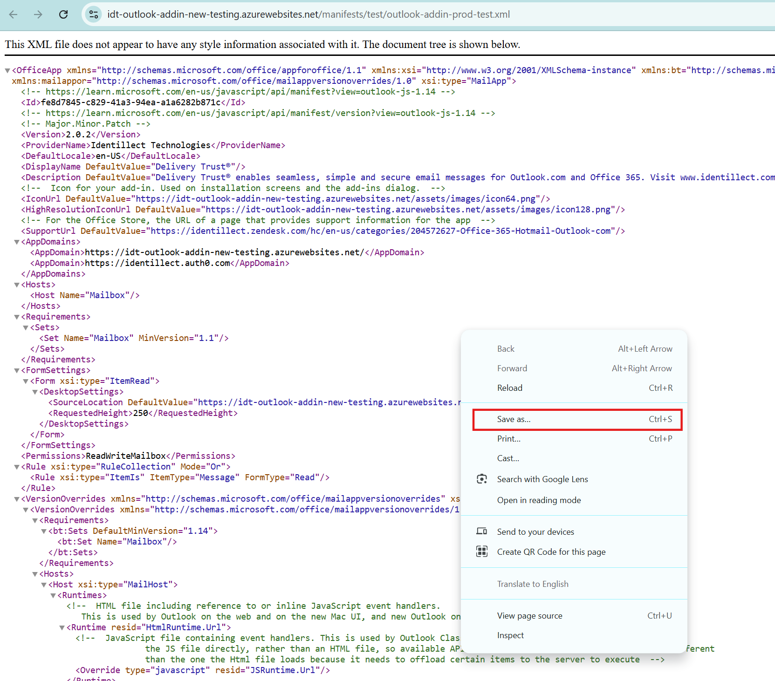Click the AppDomain identillect.auth0.com text
This screenshot has height=681, width=775.
[x=158, y=263]
